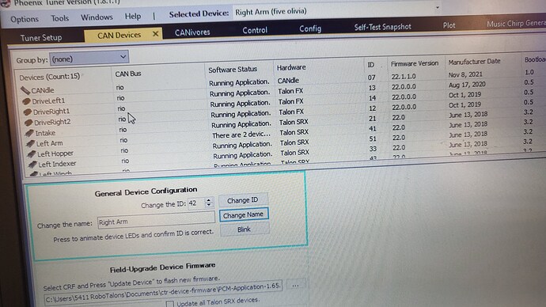Open the Tools menu
Image resolution: width=546 pixels, height=307 pixels.
coord(60,18)
